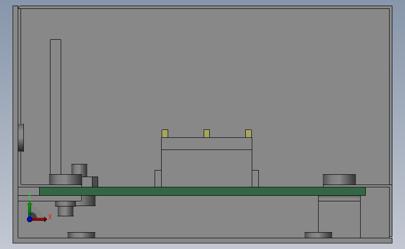The image size is (405, 249).
Task: Select the cylindrical boss on the left wall
Action: pos(21,138)
